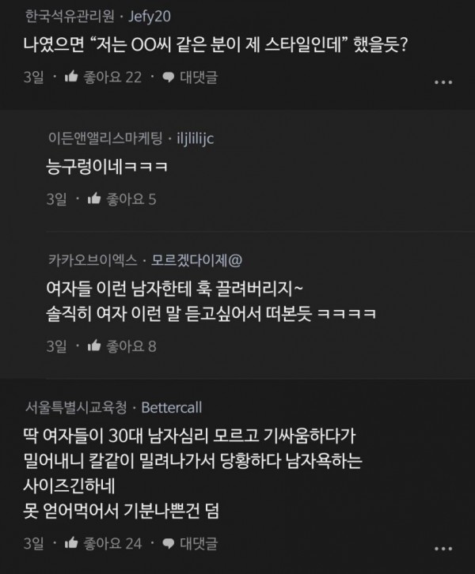Click the reply bubble icon on Jefy20's comment
Viewport: 475px width, 574px height.
(168, 77)
